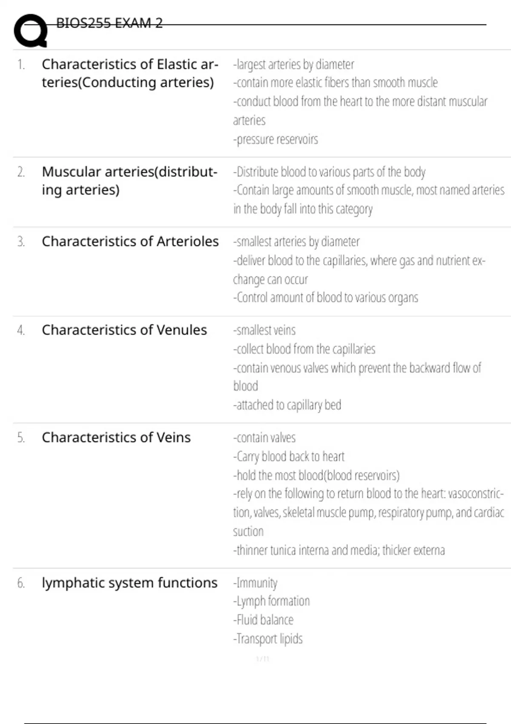Click the 'Immunity' definition line
This screenshot has height=724, width=511.
tap(255, 583)
